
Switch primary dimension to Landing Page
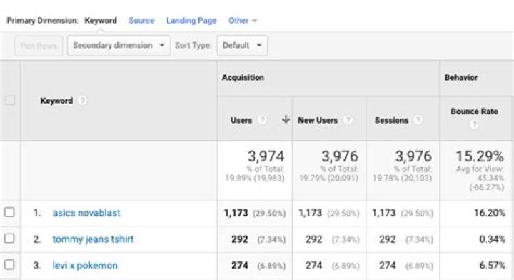point(191,20)
